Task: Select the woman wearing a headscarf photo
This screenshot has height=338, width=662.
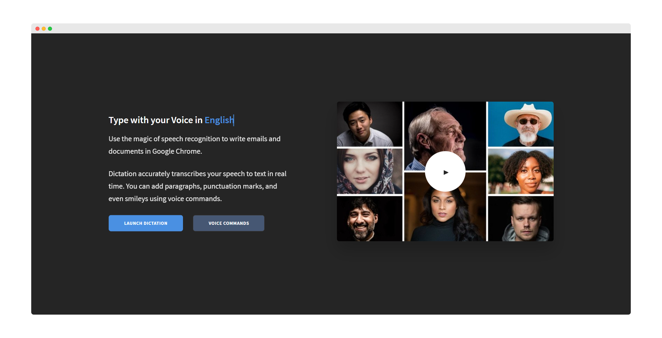Action: tap(369, 171)
